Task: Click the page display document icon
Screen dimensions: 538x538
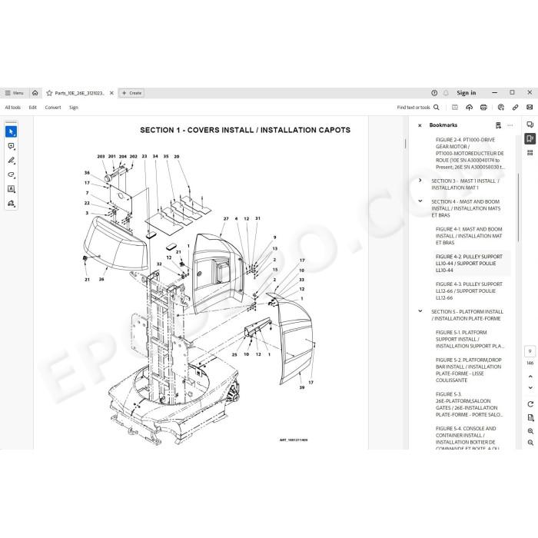Action: pos(530,417)
